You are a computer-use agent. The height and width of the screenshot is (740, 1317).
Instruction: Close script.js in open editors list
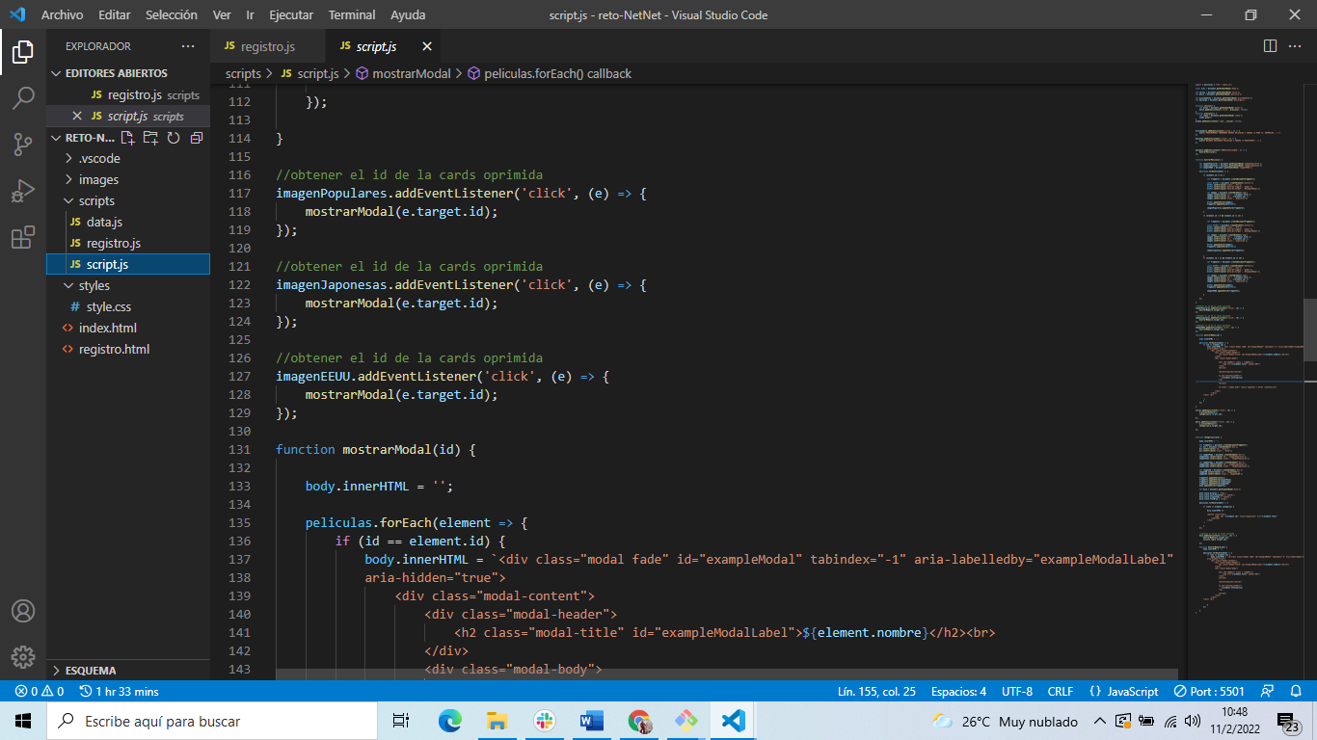[x=77, y=116]
